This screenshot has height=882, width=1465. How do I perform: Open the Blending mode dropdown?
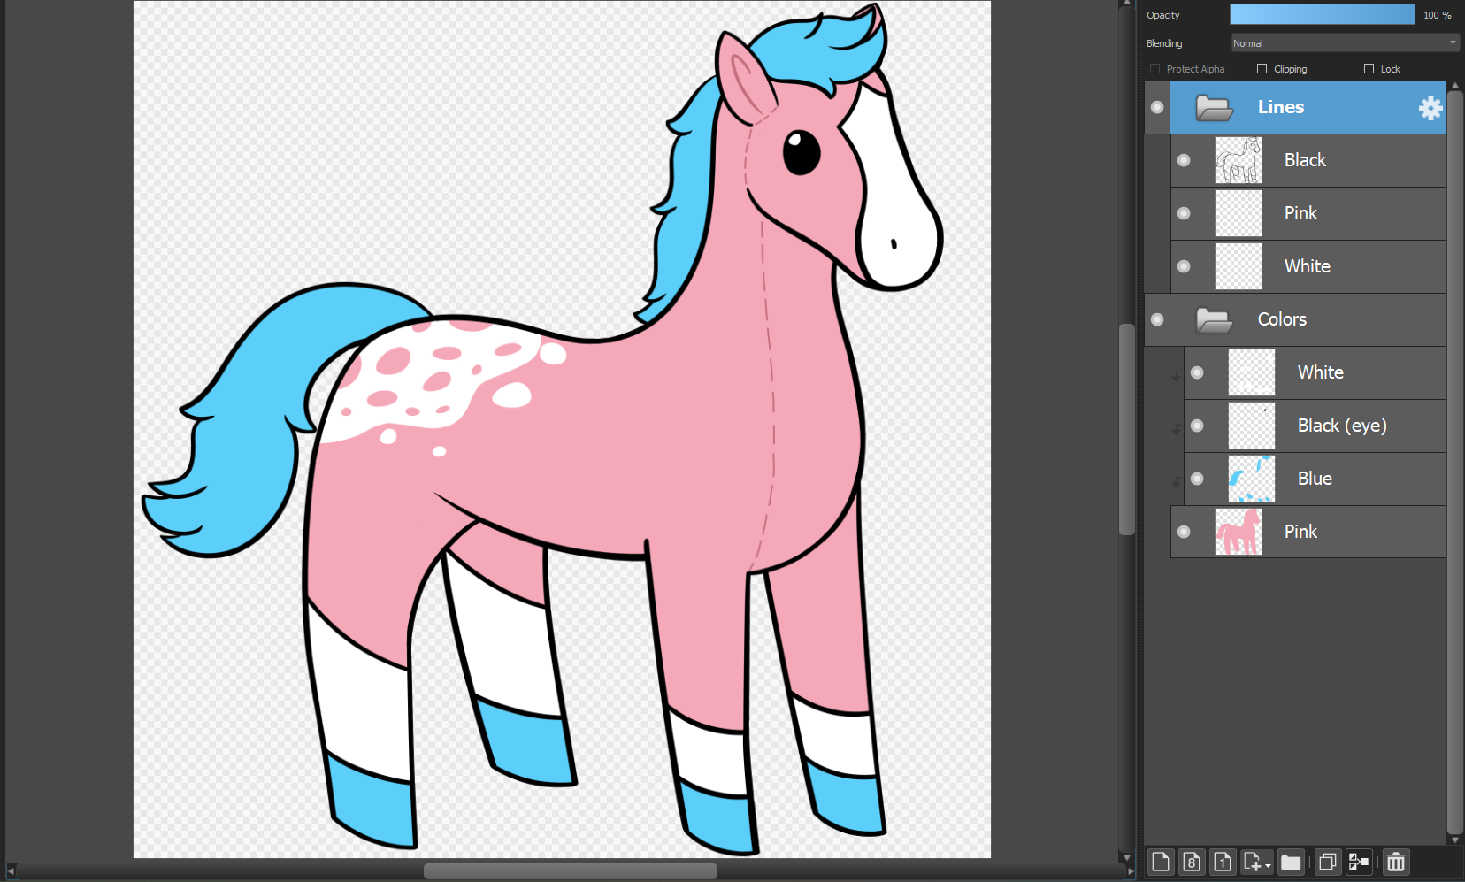[1345, 43]
